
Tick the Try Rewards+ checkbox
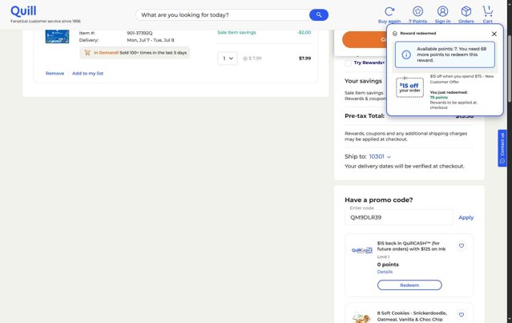[349, 63]
